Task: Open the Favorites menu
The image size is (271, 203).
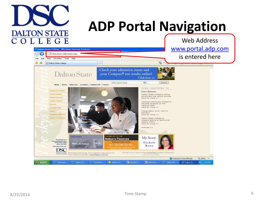Action: point(57,58)
